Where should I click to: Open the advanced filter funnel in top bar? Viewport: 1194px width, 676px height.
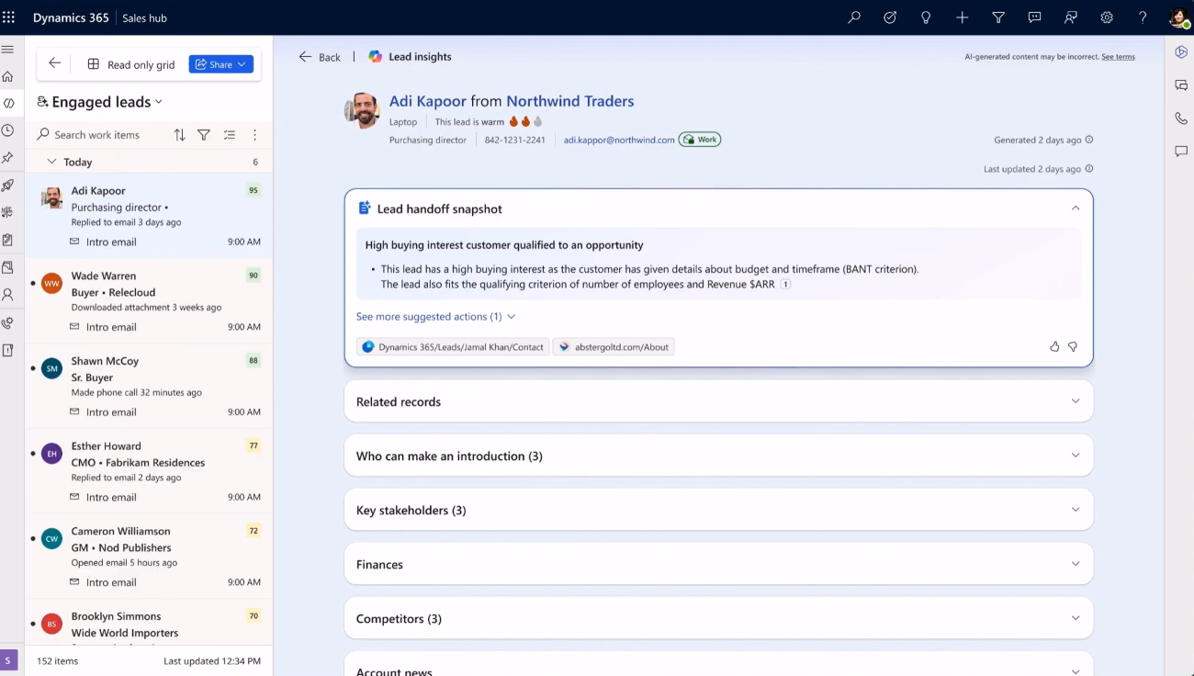coord(998,17)
